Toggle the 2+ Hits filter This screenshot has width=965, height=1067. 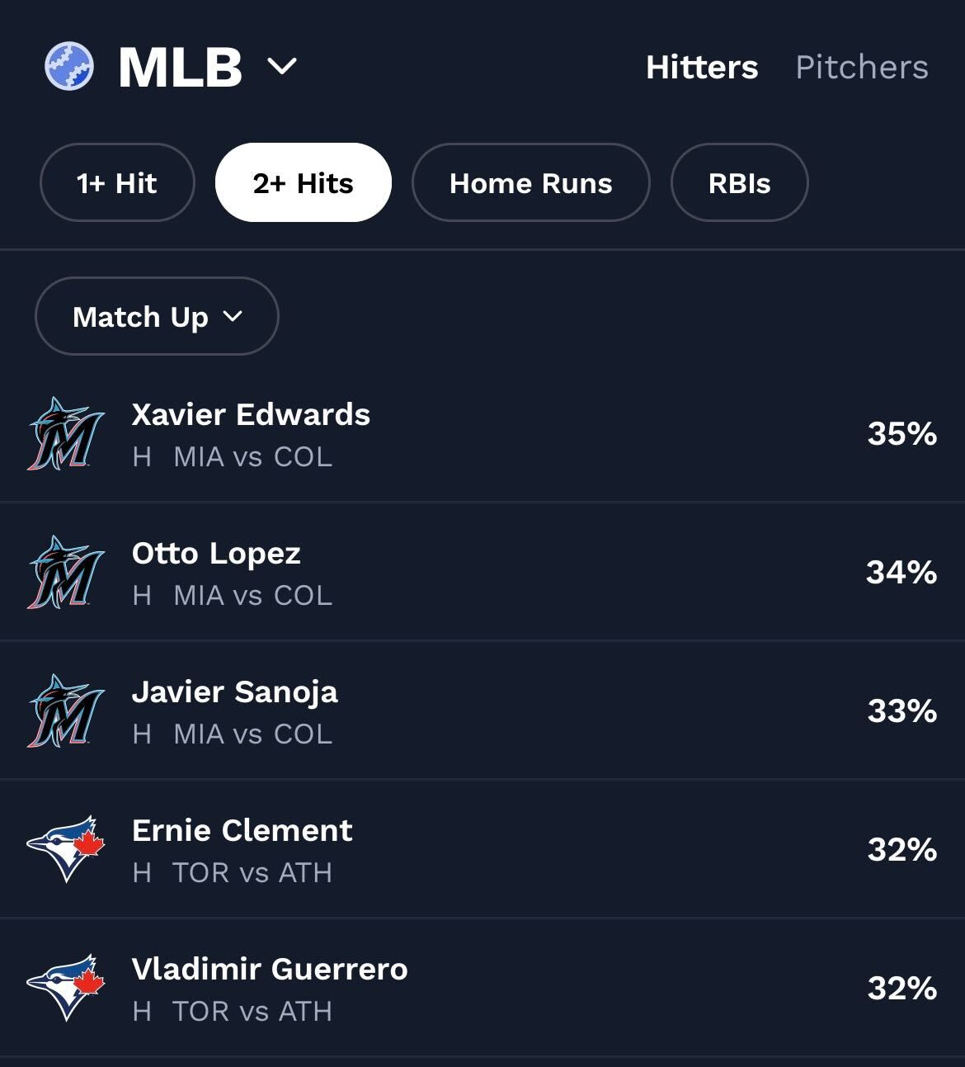click(303, 183)
